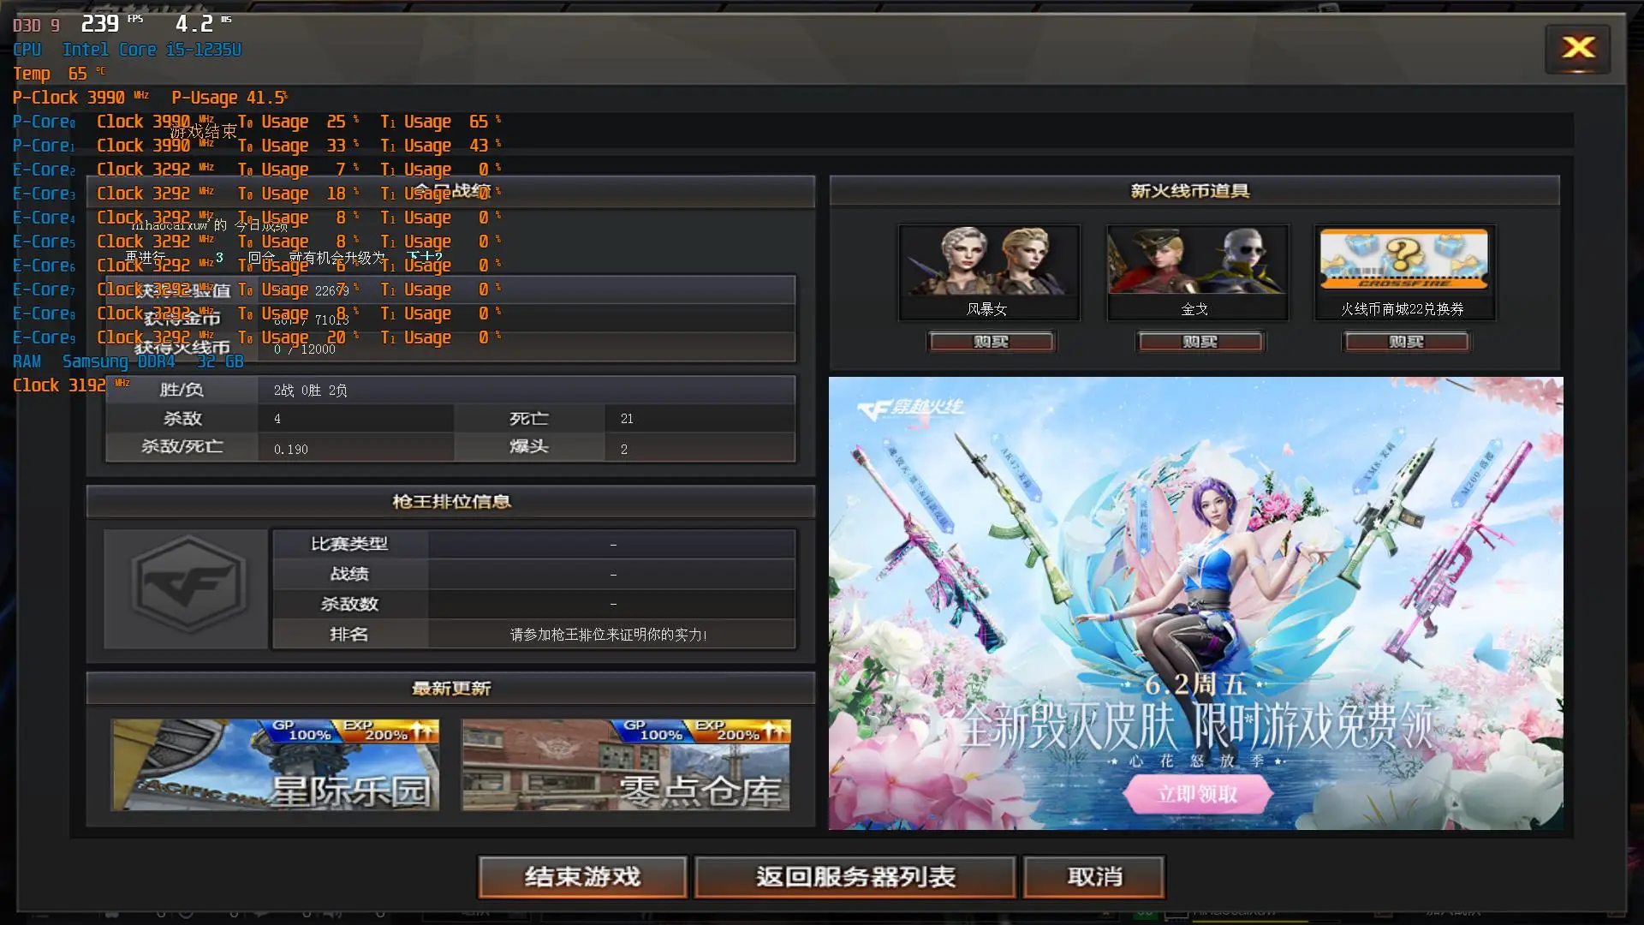Click the 零点仓库 map thumbnail icon
This screenshot has height=925, width=1644.
(x=624, y=762)
